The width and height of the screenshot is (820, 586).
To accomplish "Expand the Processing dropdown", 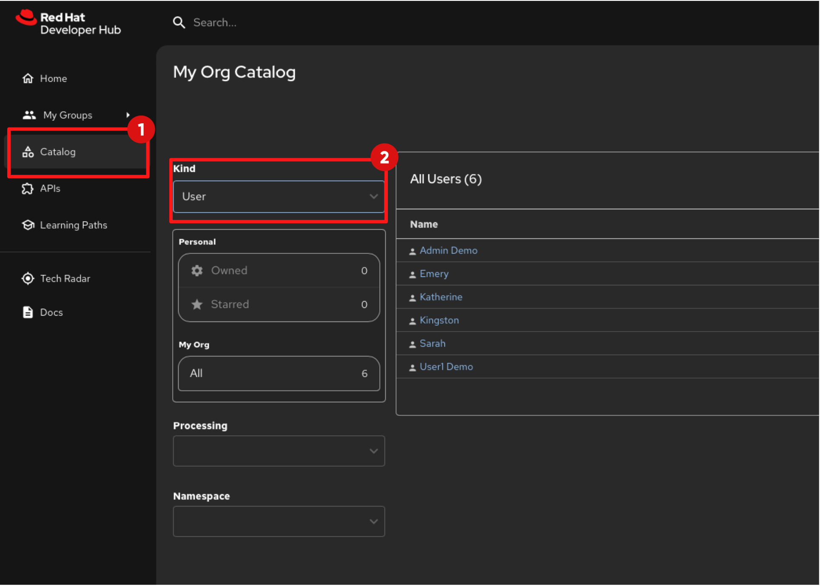I will click(x=279, y=451).
